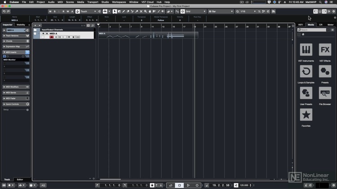
Task: Select the Mute X tool
Action: pyautogui.click(x=141, y=11)
